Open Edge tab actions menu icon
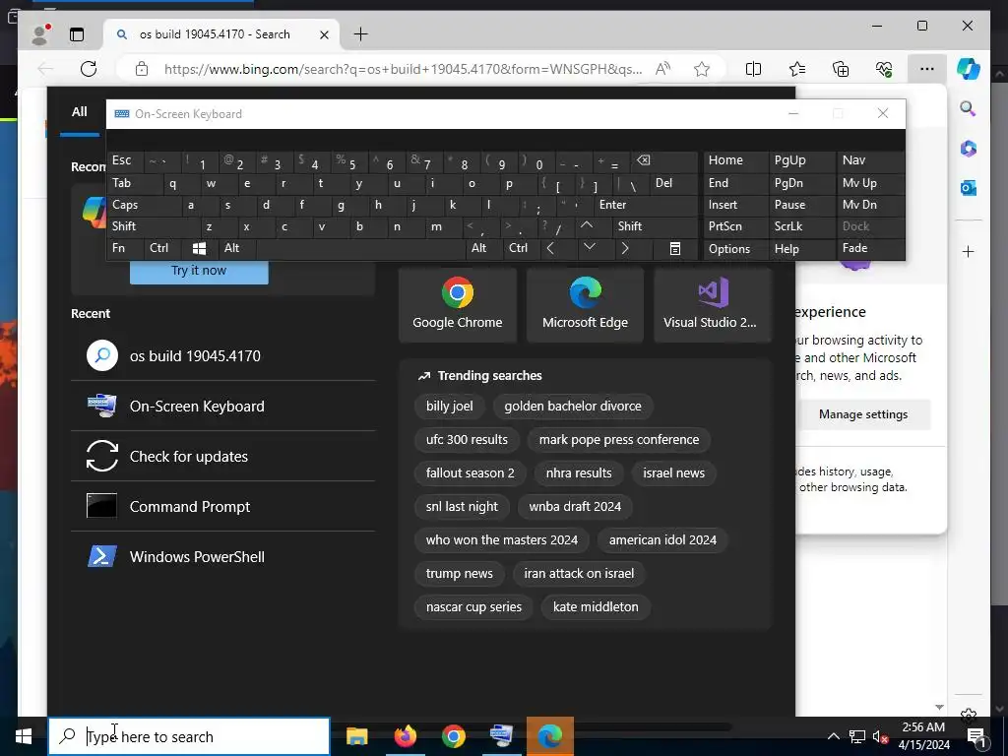1008x756 pixels. tap(77, 34)
